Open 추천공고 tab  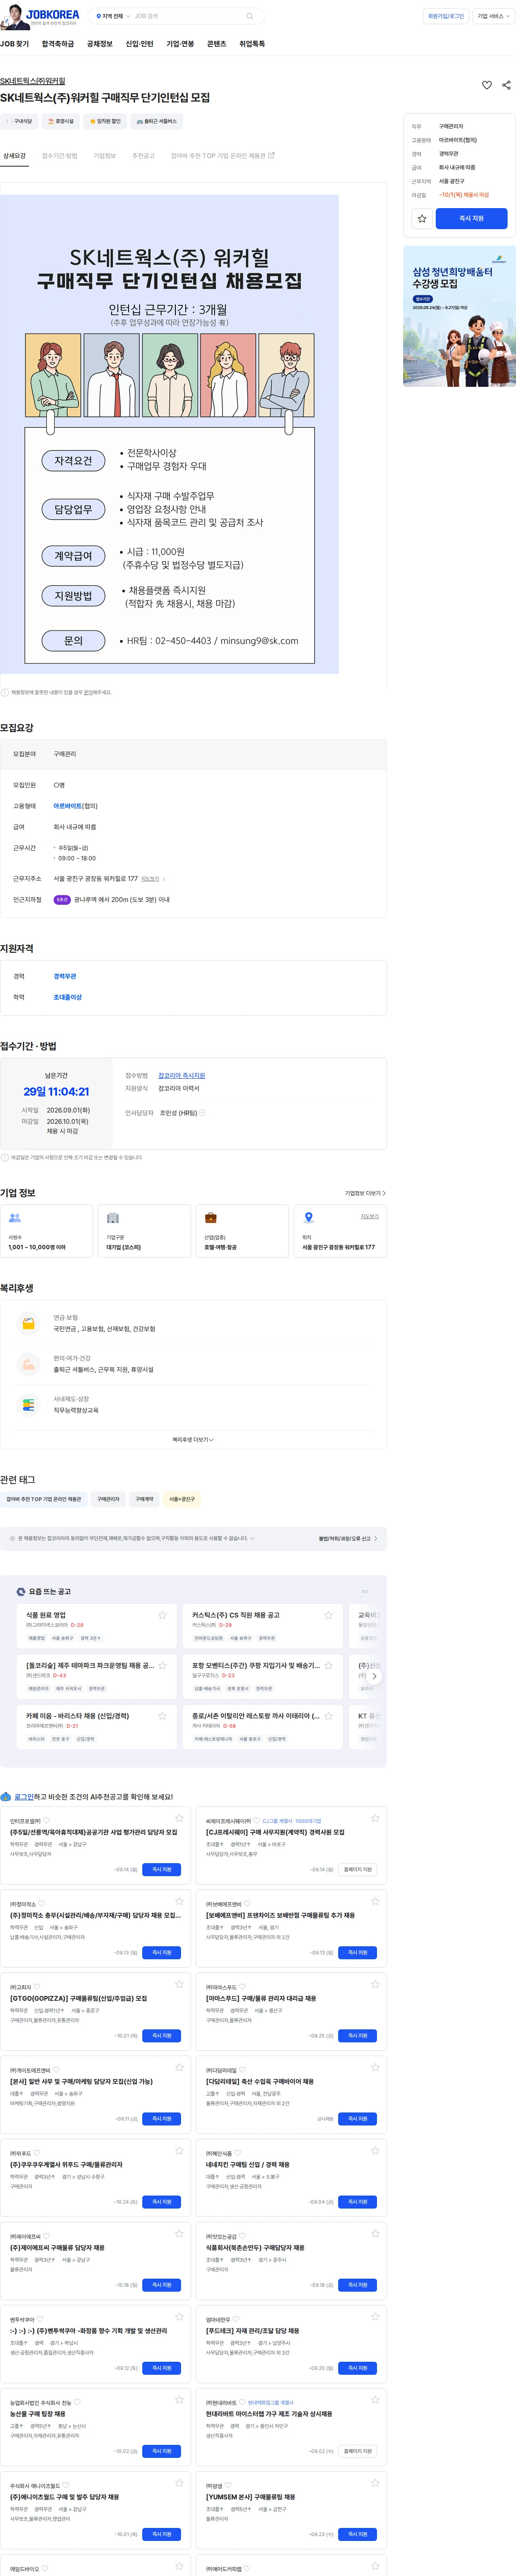[x=144, y=156]
